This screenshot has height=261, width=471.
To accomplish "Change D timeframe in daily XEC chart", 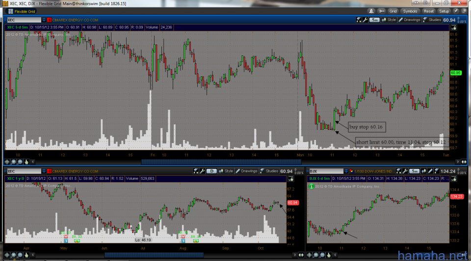I will pyautogui.click(x=211, y=171).
